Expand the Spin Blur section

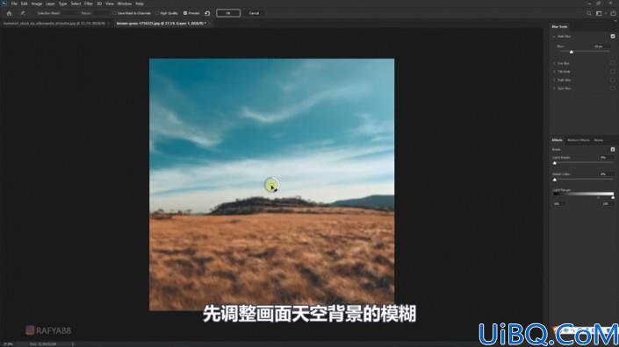554,89
